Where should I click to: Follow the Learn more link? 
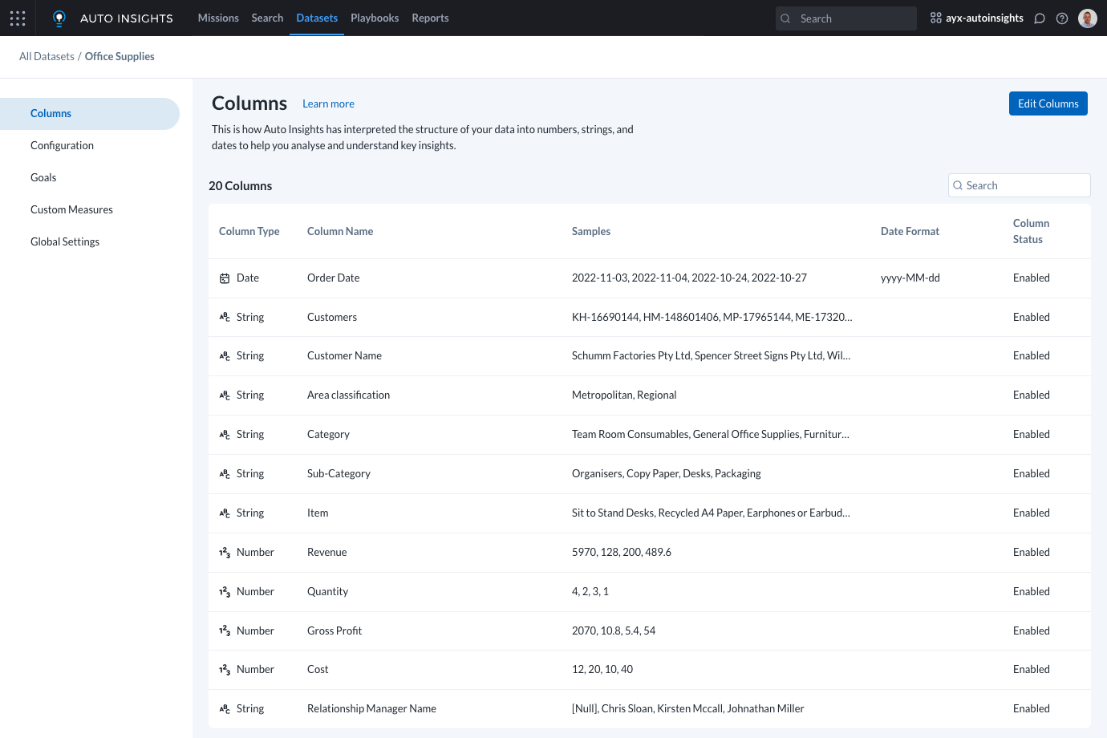328,103
